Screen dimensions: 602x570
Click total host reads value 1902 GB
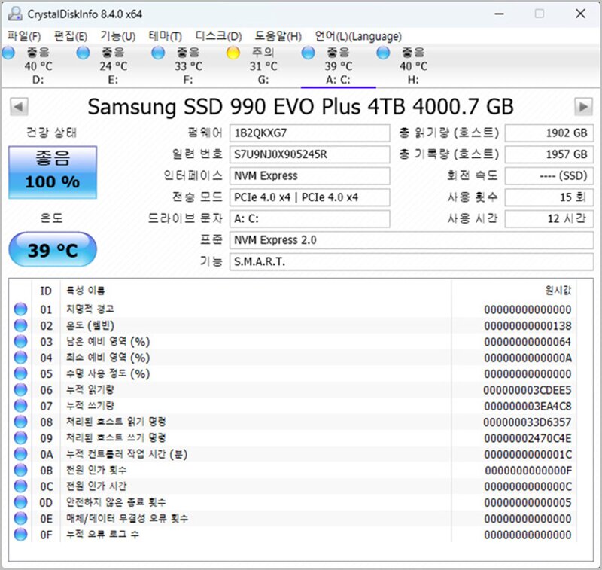coord(549,133)
